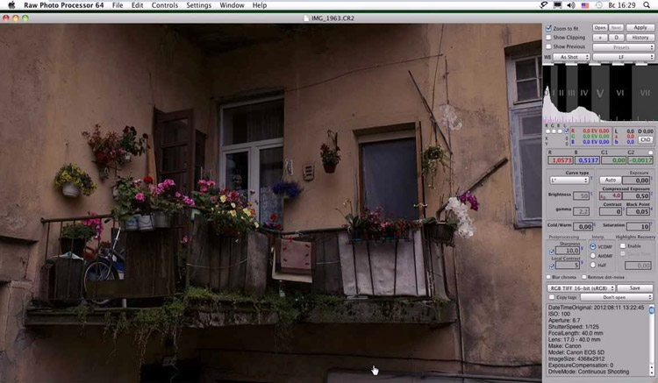Viewport: 658px width, 383px height.
Task: Open the input language flag menu
Action: 585,5
